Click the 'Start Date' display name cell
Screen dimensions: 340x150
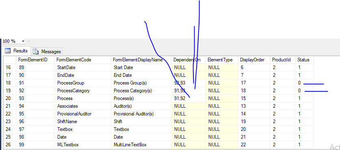coord(141,67)
